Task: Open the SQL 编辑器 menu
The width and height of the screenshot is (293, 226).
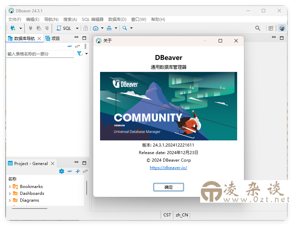Action: (93, 20)
